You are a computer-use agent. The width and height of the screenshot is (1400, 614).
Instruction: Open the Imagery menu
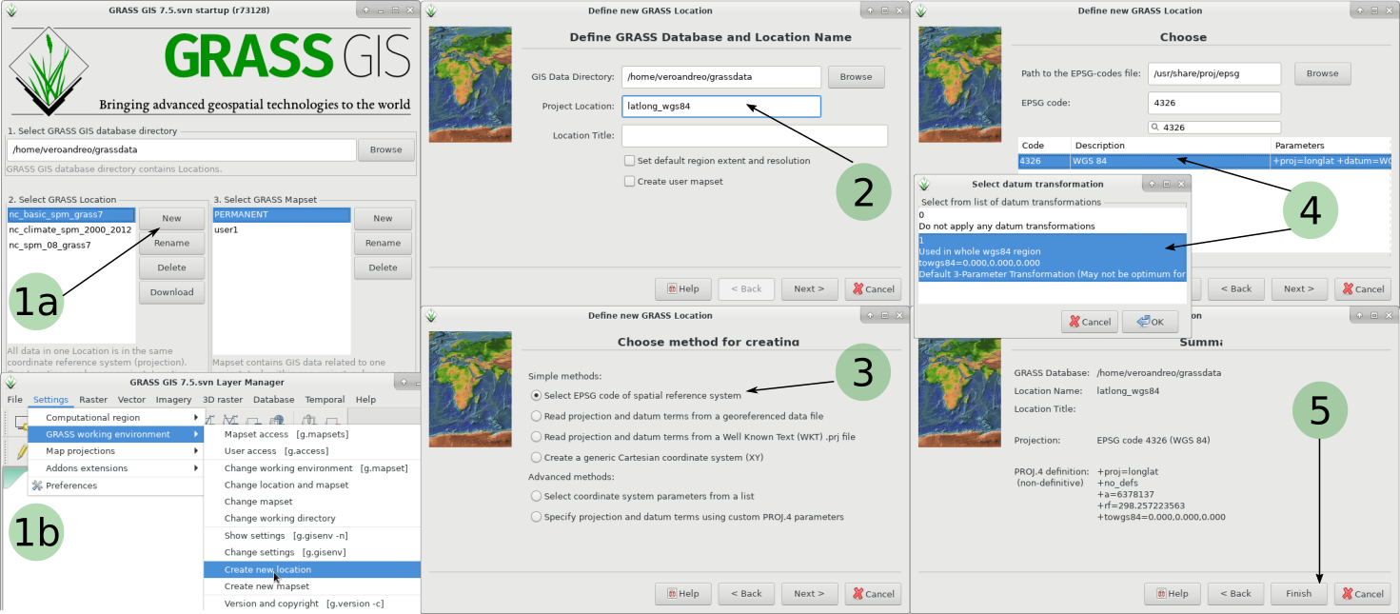pos(173,400)
